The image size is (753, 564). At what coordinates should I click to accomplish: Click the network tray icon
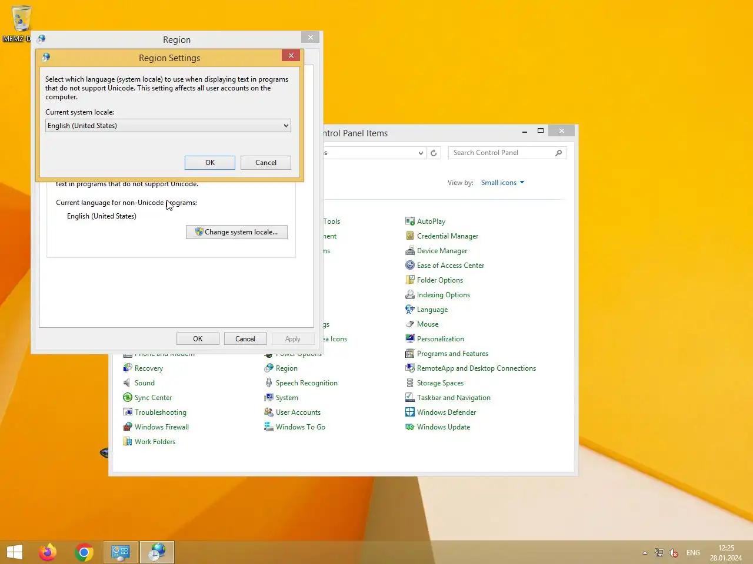659,553
